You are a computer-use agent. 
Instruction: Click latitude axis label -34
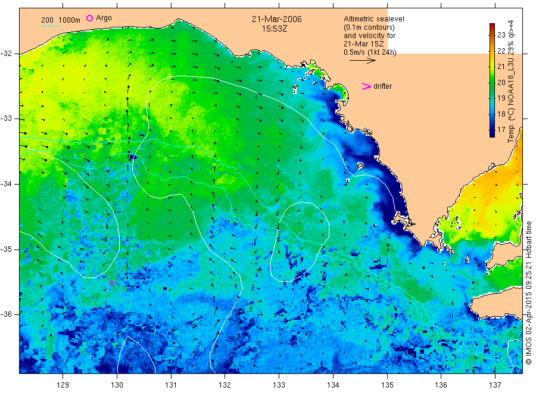6,184
